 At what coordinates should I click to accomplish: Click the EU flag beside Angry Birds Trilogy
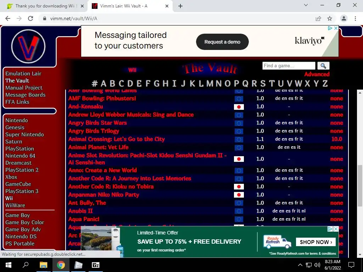pyautogui.click(x=239, y=131)
